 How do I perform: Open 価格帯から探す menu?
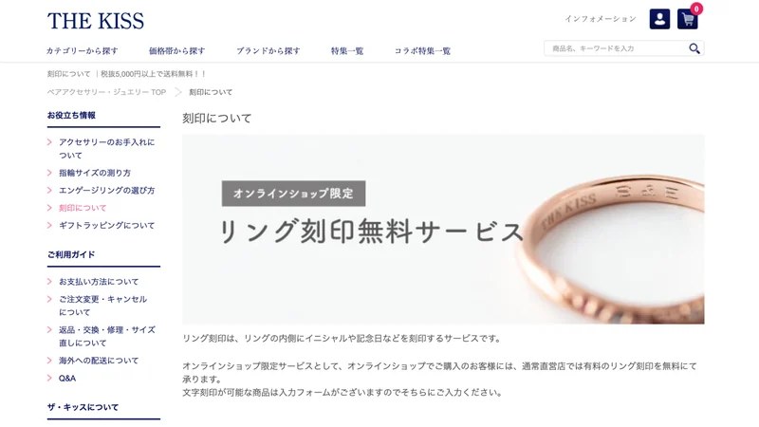[x=176, y=51]
